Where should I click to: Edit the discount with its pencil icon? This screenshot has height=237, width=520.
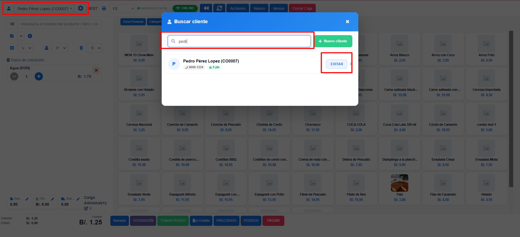point(27,199)
